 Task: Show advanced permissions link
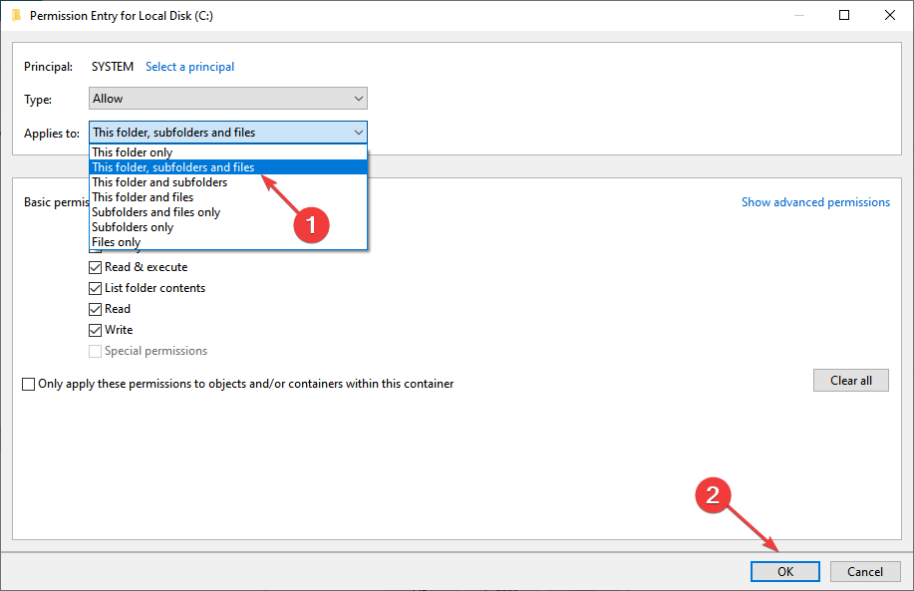click(815, 202)
